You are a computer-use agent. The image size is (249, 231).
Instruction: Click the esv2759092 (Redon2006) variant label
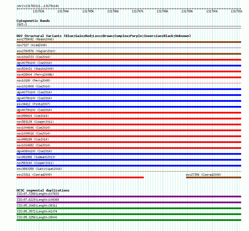tap(35, 39)
